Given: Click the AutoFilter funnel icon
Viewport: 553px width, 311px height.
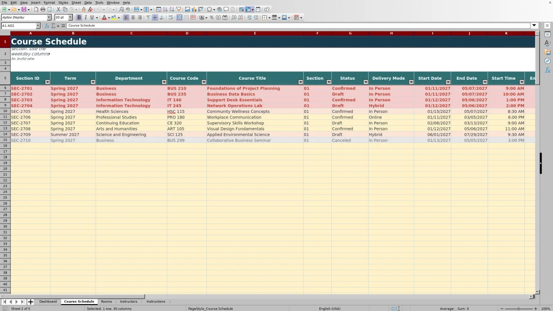Looking at the screenshot, I should point(178,9).
